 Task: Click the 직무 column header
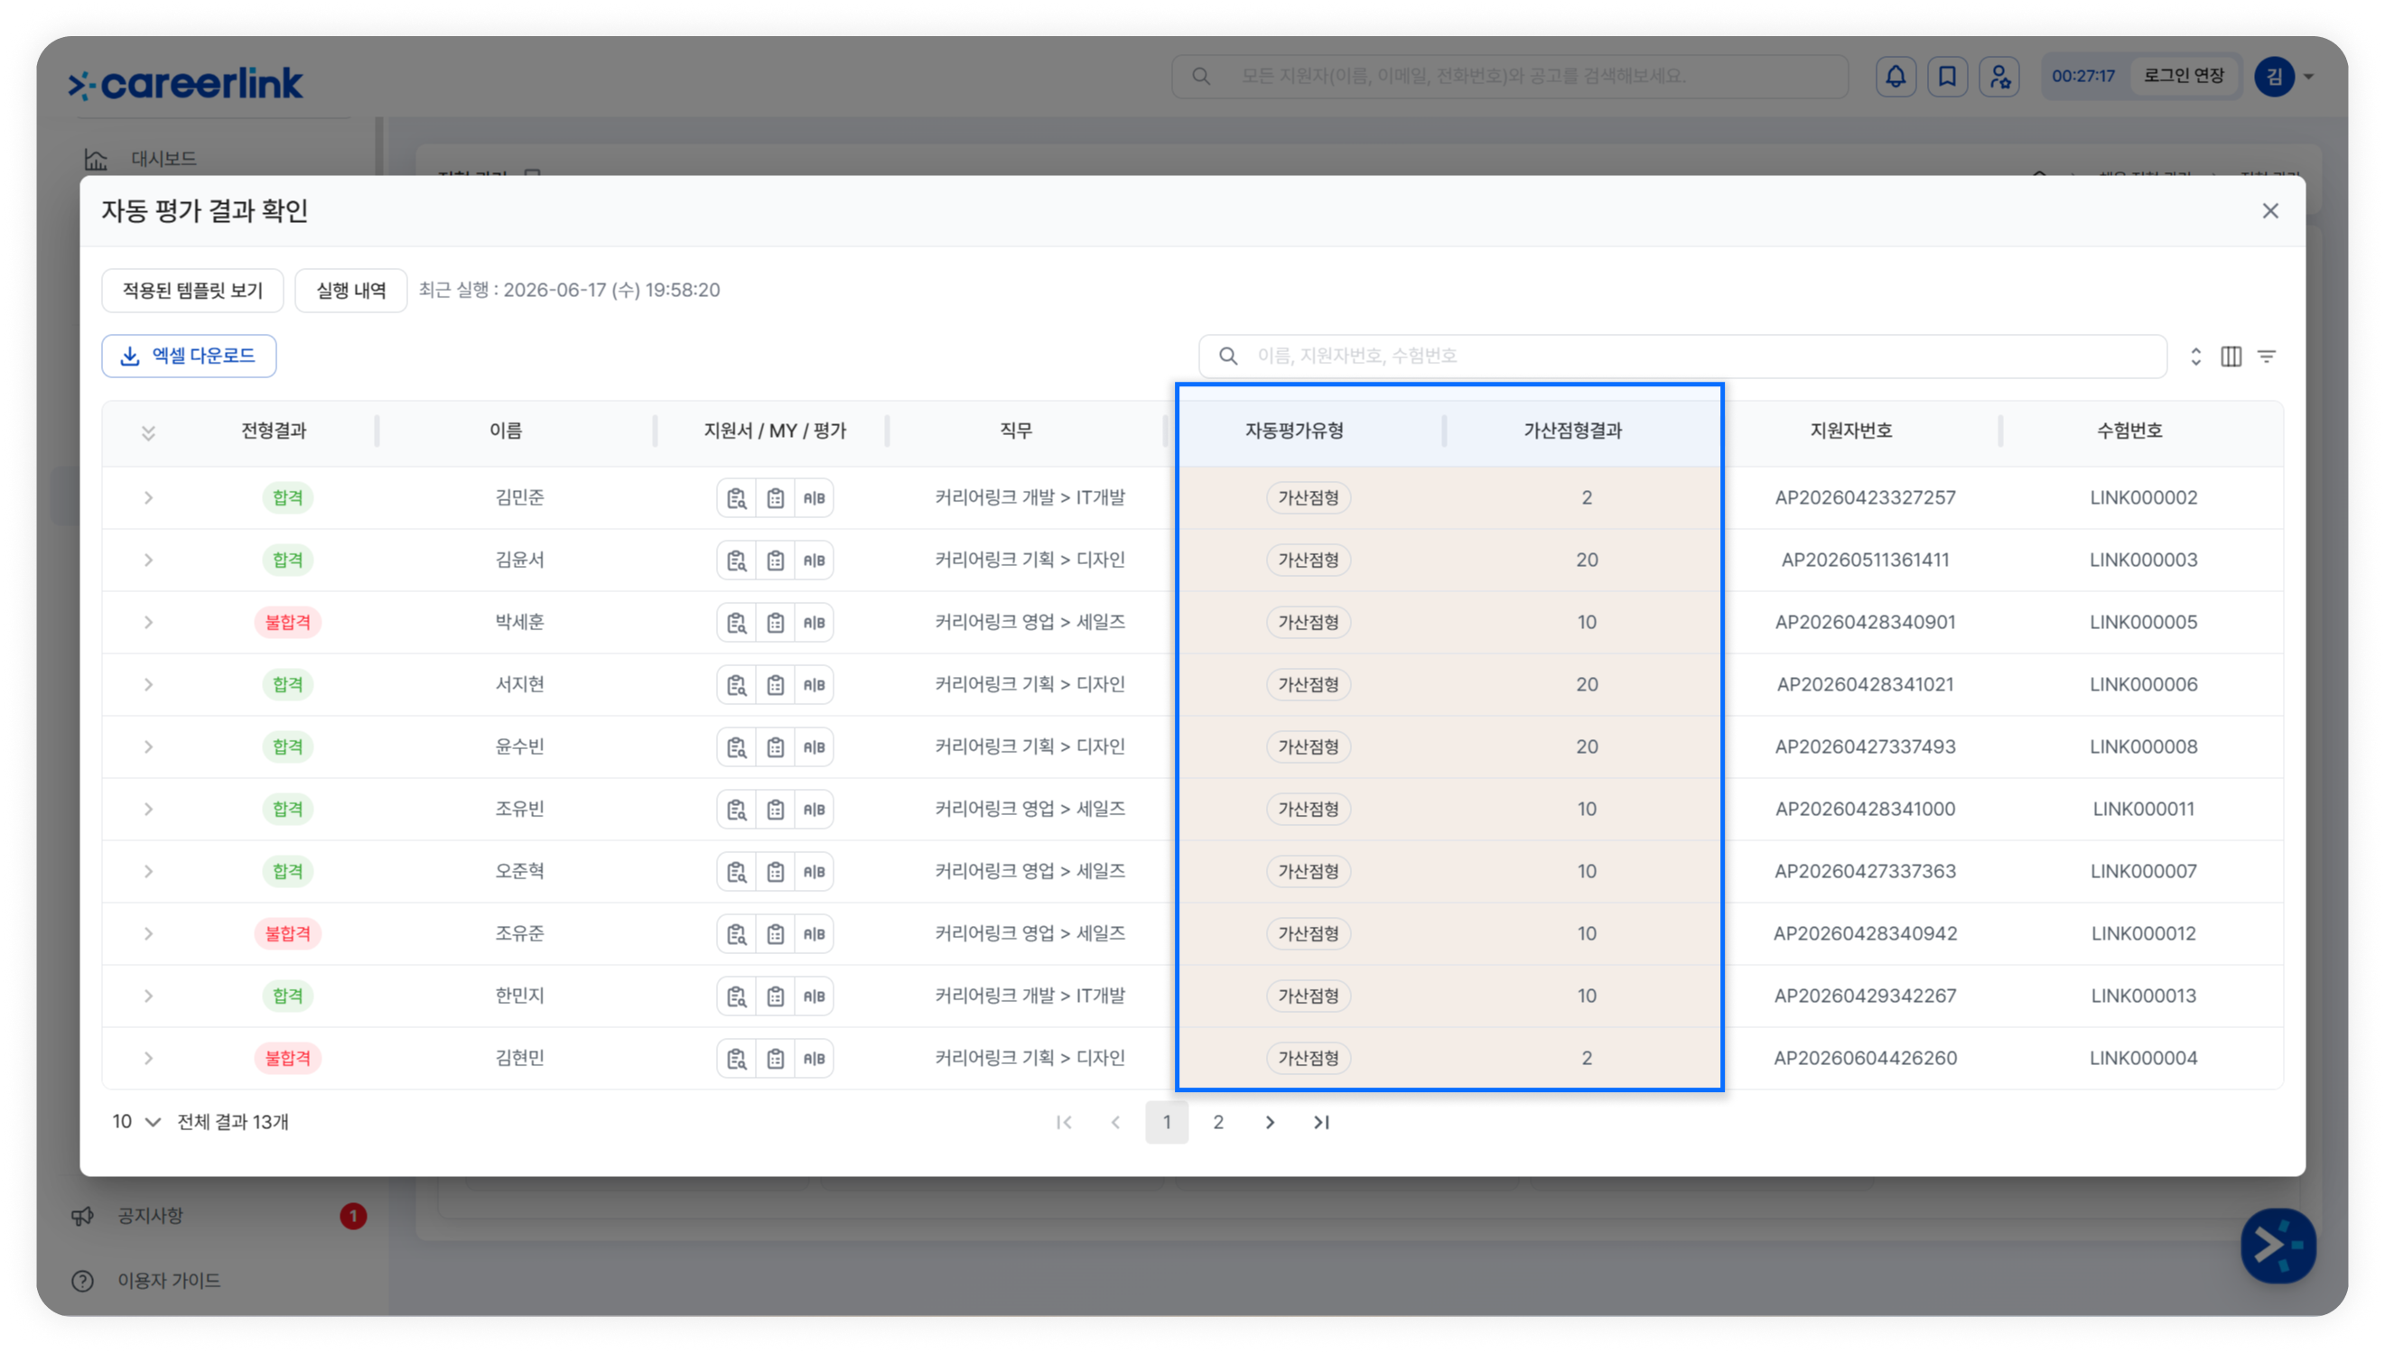tap(1016, 431)
